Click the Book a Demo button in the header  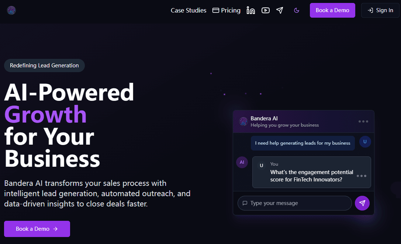pos(332,10)
